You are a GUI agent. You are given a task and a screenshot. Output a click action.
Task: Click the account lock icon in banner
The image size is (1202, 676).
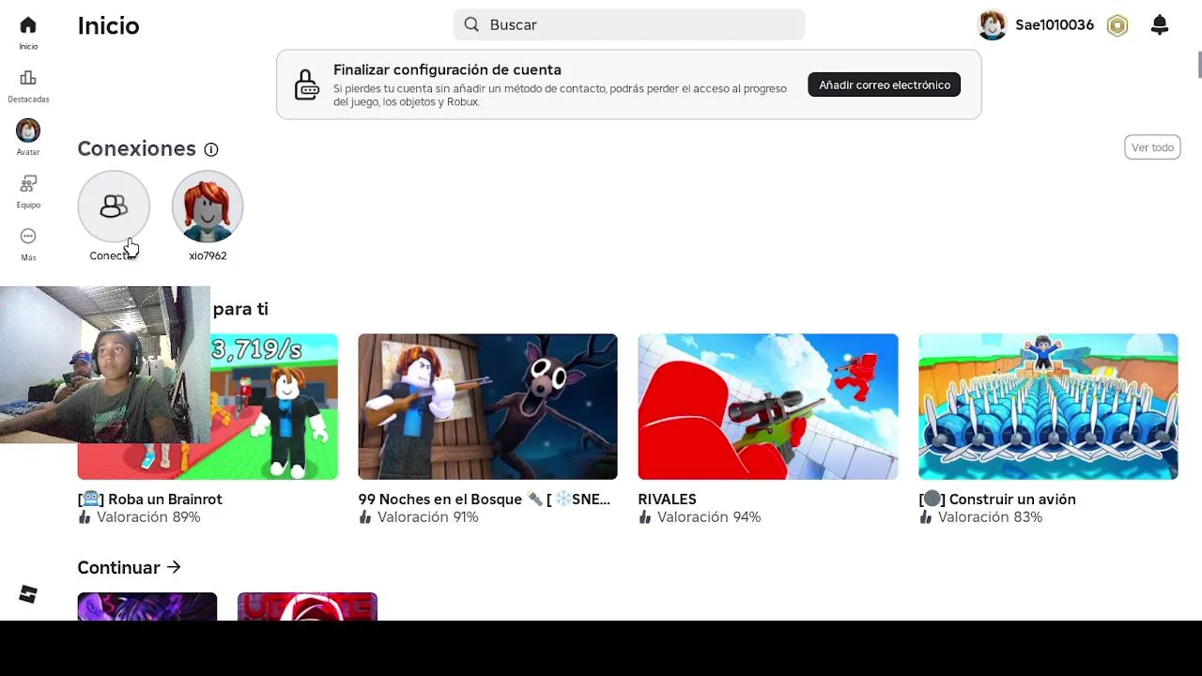point(307,84)
